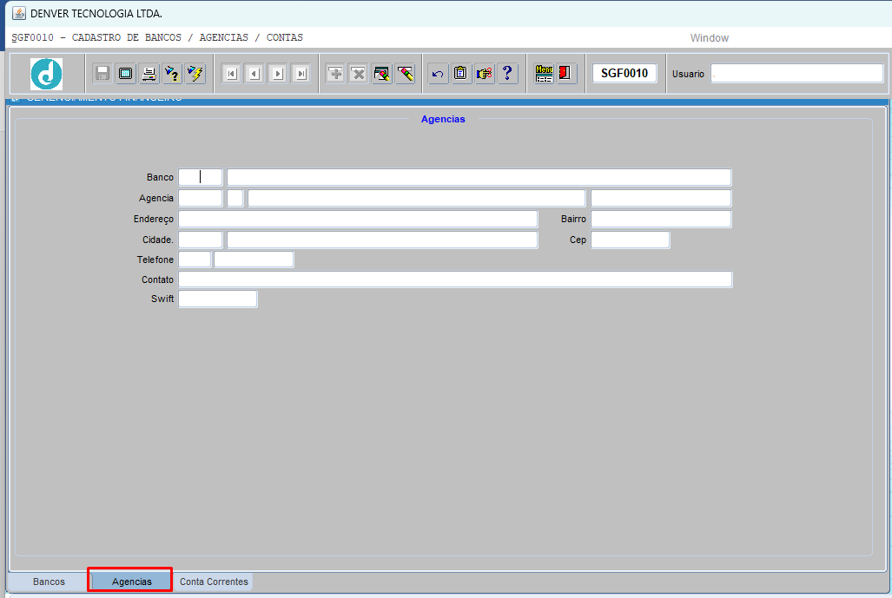Open the Window menu
The height and width of the screenshot is (598, 892).
click(x=709, y=38)
